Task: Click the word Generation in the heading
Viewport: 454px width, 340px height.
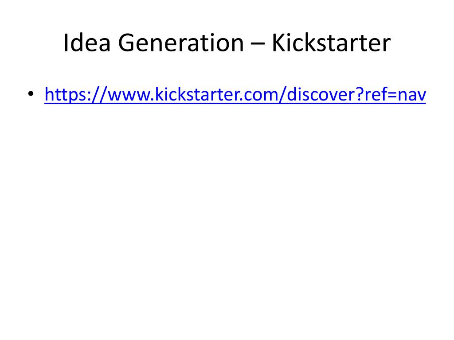Action: pos(181,43)
